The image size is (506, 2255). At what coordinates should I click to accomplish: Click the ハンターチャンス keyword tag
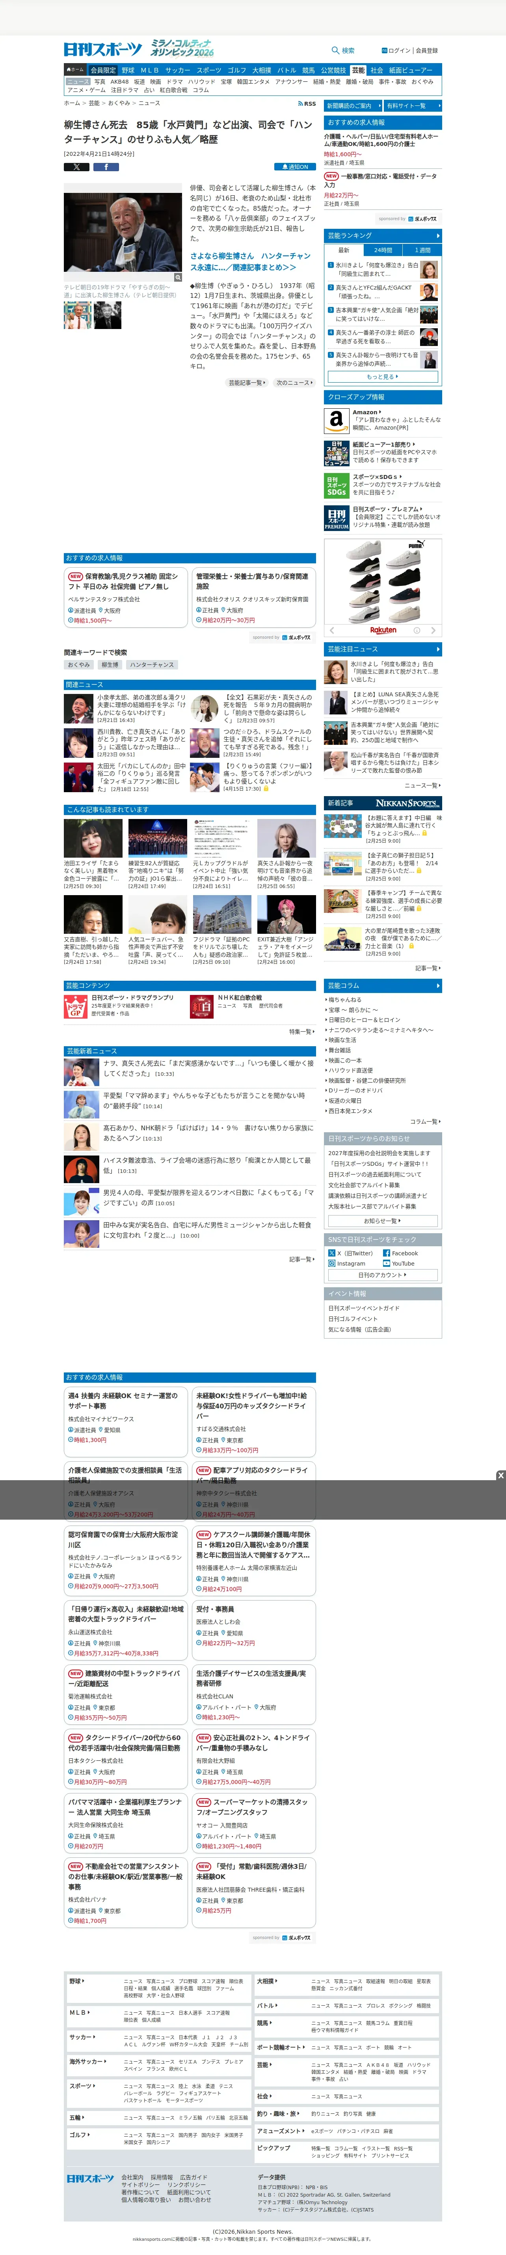[151, 664]
